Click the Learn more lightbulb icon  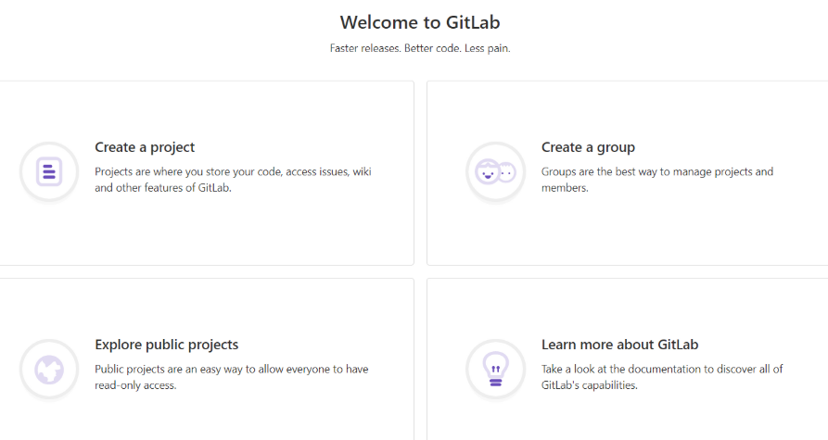(495, 369)
